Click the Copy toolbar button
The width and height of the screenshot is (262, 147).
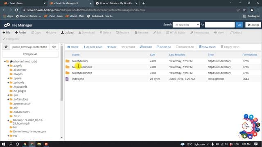click(x=36, y=33)
